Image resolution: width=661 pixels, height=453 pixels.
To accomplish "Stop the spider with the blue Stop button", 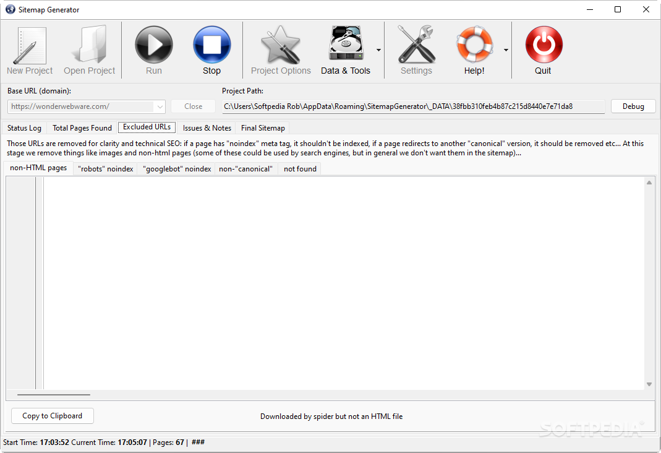I will point(211,45).
